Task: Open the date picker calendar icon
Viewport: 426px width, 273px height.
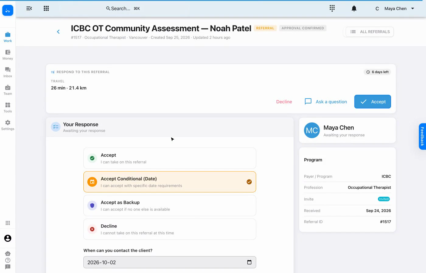Action: [x=249, y=262]
